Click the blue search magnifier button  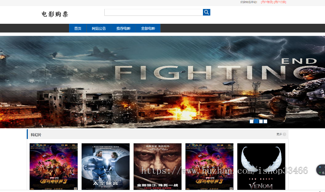(207, 12)
